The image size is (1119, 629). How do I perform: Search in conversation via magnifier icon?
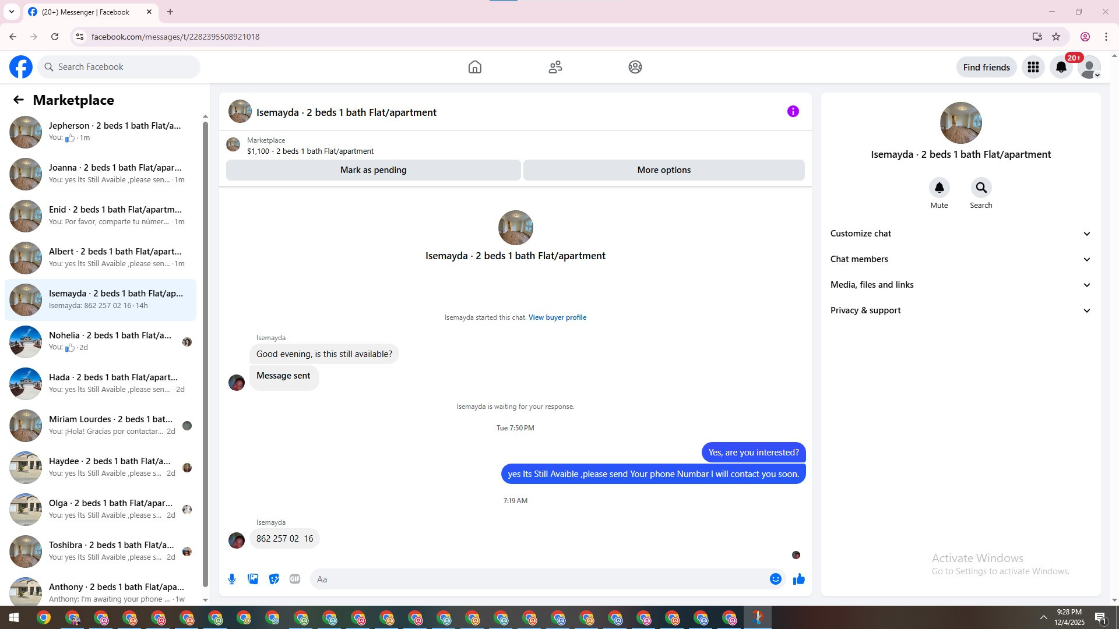pos(981,188)
